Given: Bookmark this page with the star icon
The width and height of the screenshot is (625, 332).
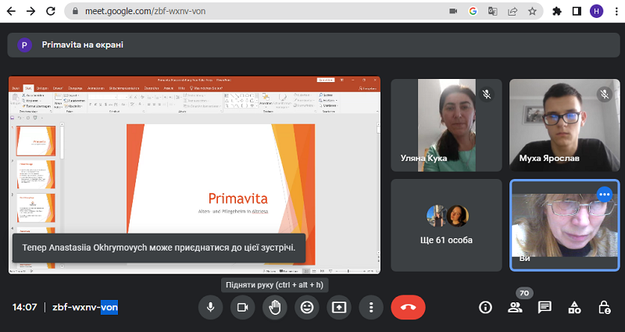Looking at the screenshot, I should point(532,11).
